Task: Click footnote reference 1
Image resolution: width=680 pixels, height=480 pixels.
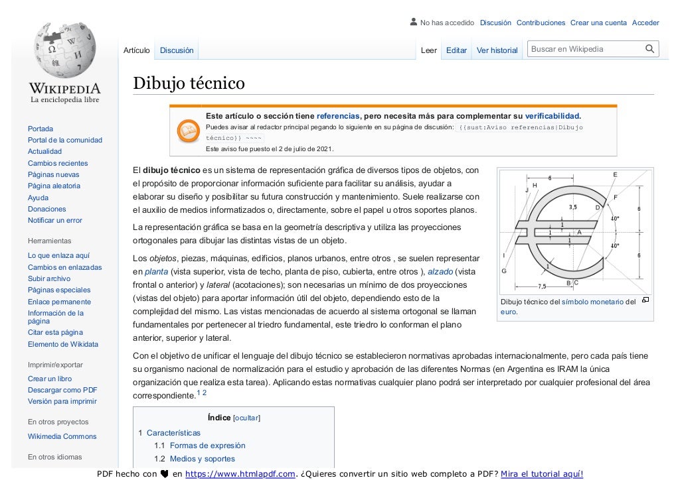Action: [x=199, y=393]
